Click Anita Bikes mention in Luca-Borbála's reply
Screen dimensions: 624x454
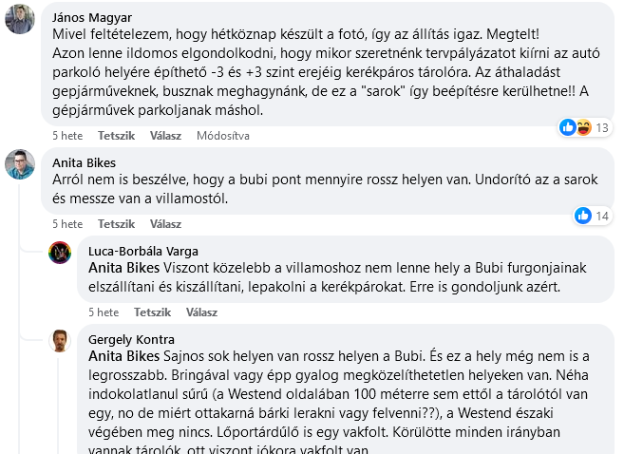(x=123, y=268)
